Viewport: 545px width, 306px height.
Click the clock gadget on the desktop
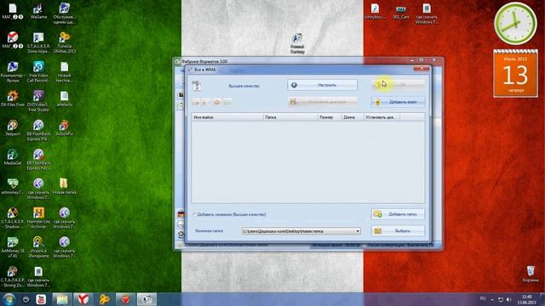pos(515,24)
